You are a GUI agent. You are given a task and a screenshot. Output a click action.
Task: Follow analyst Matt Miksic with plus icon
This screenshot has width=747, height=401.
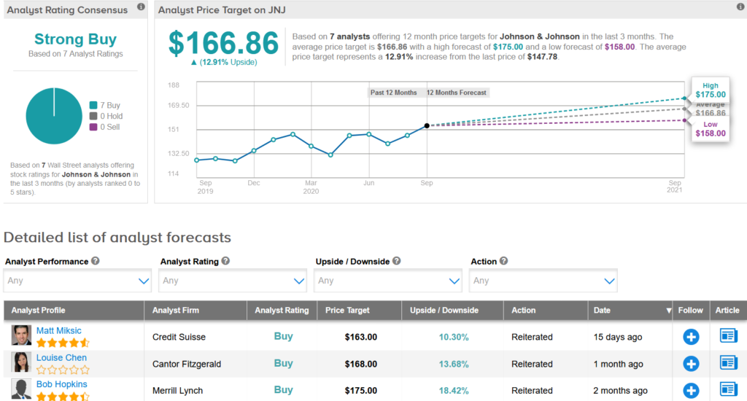691,337
